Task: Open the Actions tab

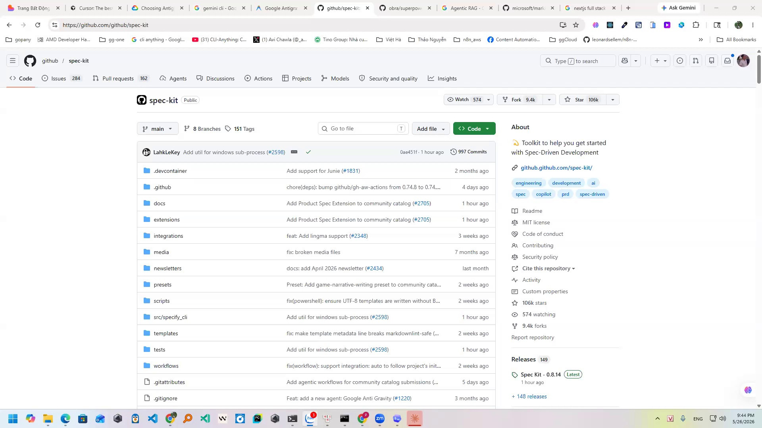Action: [258, 78]
